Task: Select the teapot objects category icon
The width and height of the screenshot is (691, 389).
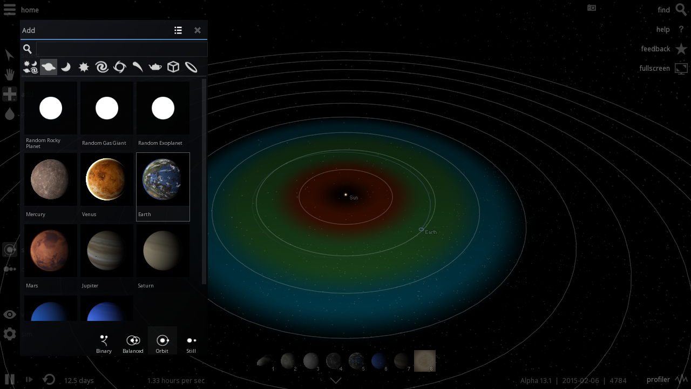Action: (155, 67)
